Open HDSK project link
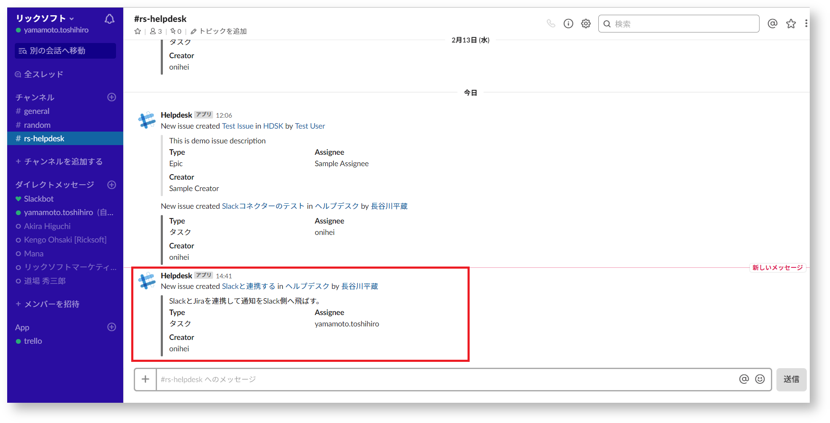Image resolution: width=830 pixels, height=423 pixels. [273, 126]
